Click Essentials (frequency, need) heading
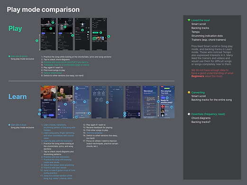 [x=208, y=114]
